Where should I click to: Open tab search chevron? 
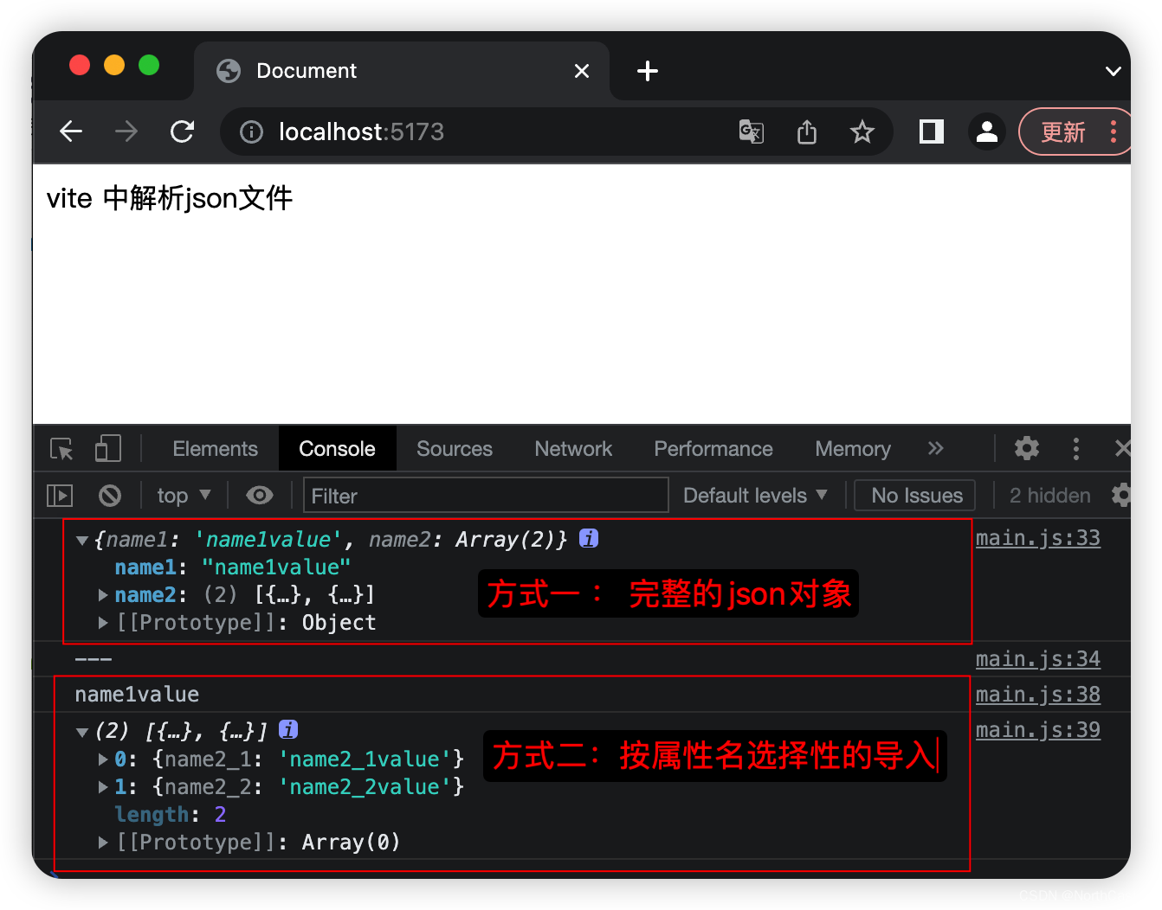pos(1114,71)
